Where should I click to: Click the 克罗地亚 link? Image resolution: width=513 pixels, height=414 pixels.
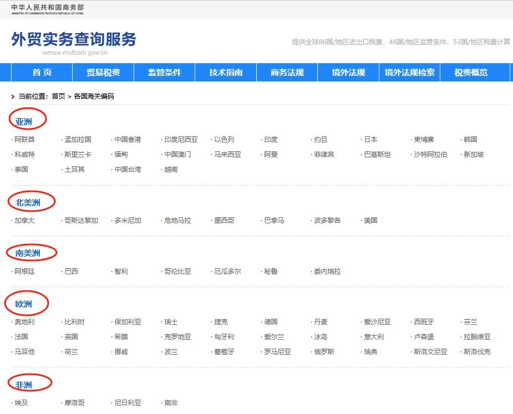[x=177, y=337]
